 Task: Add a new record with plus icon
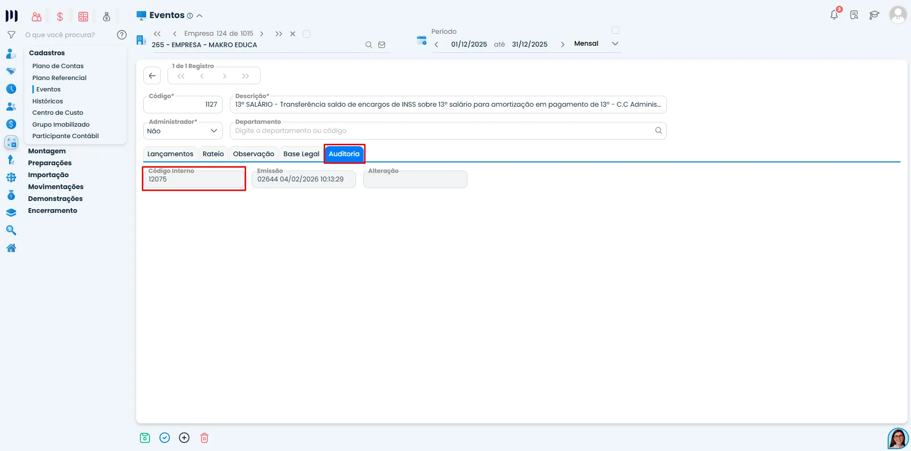184,438
